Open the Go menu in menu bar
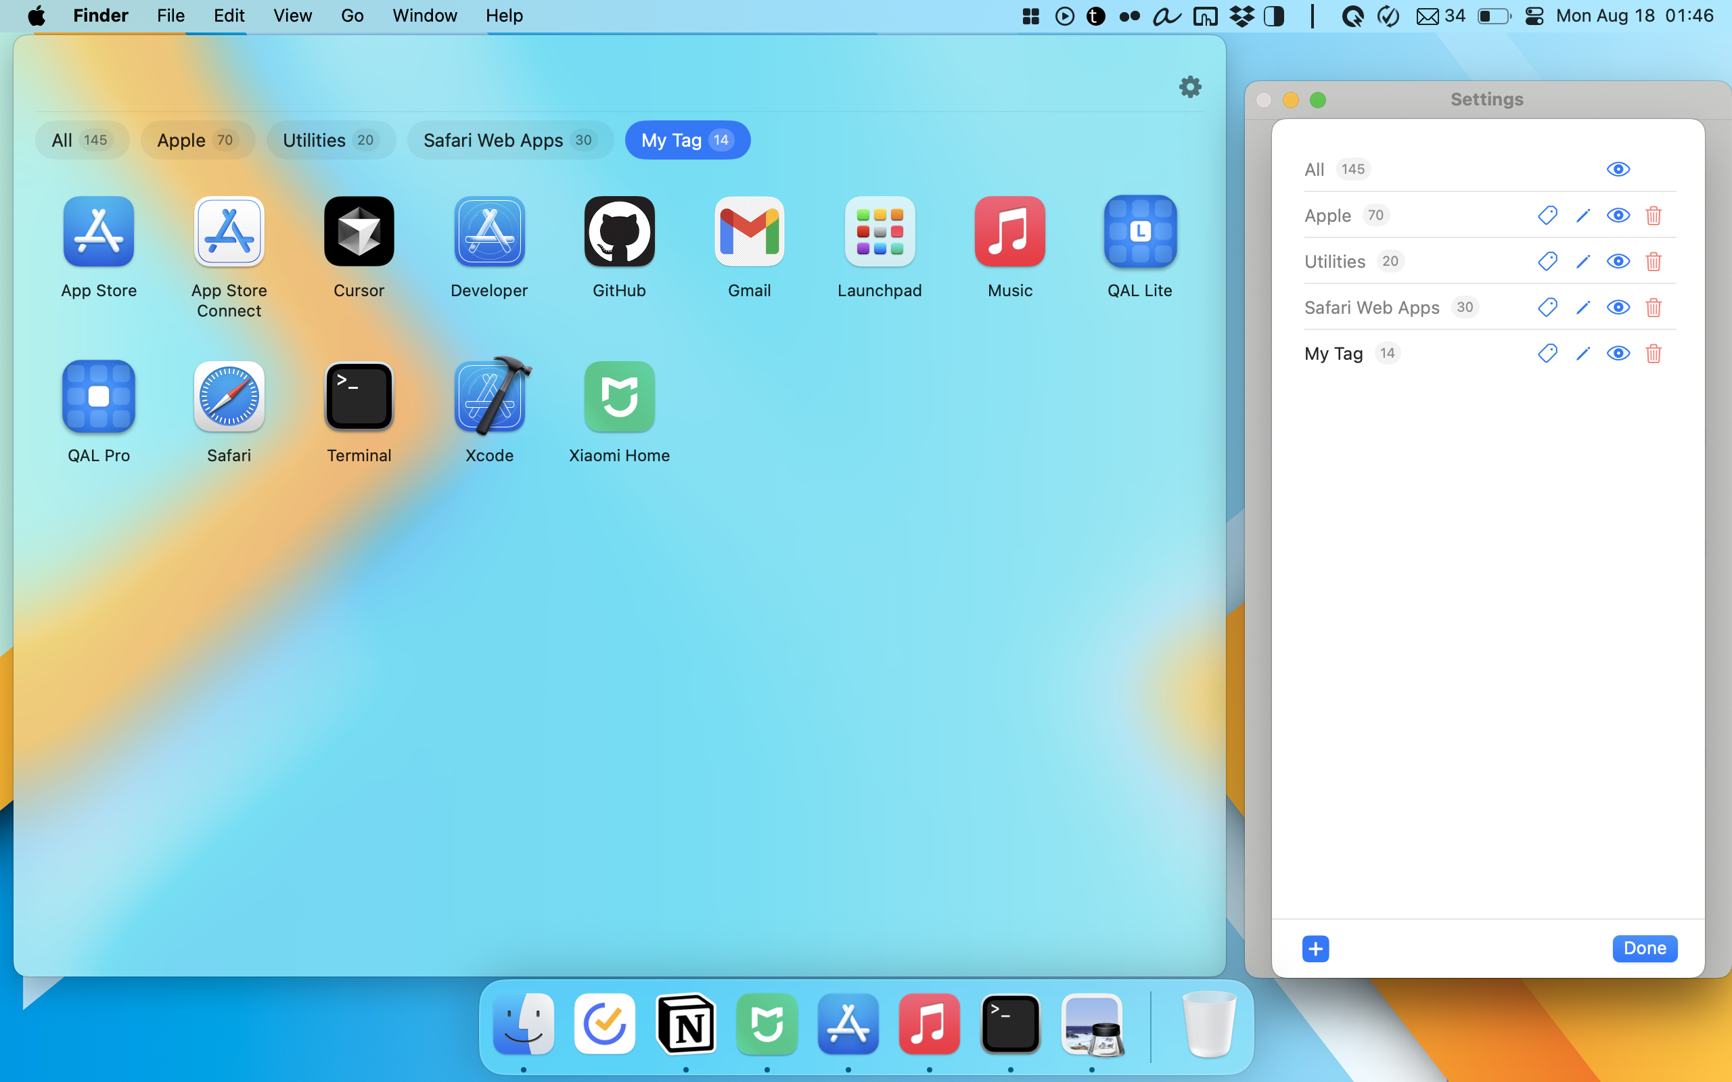 (x=351, y=16)
